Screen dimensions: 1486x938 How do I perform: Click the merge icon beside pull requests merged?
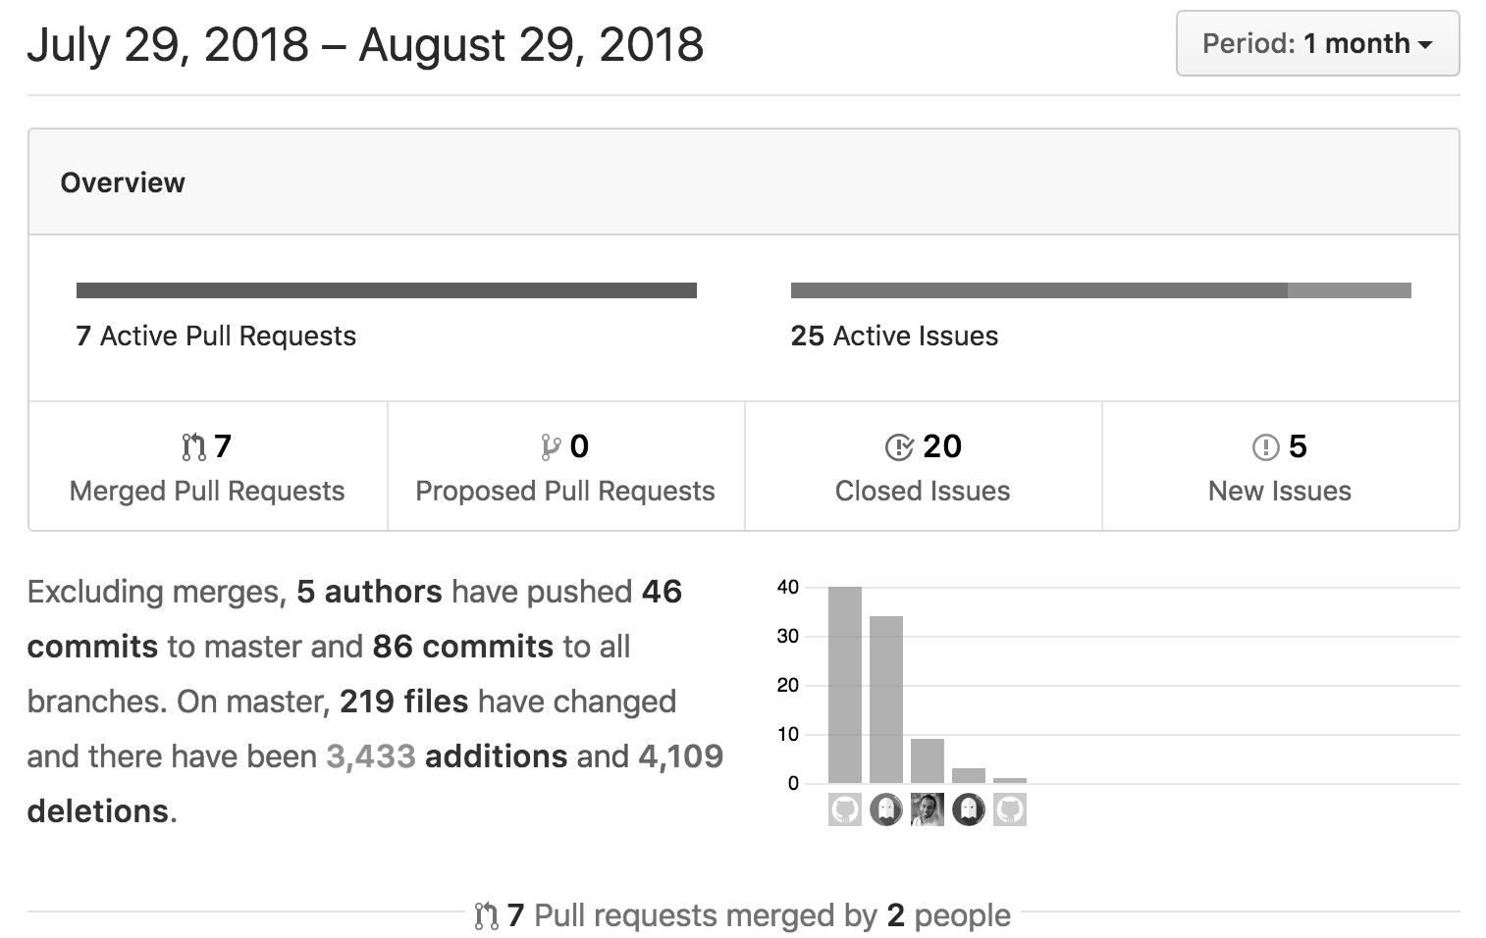(x=486, y=915)
